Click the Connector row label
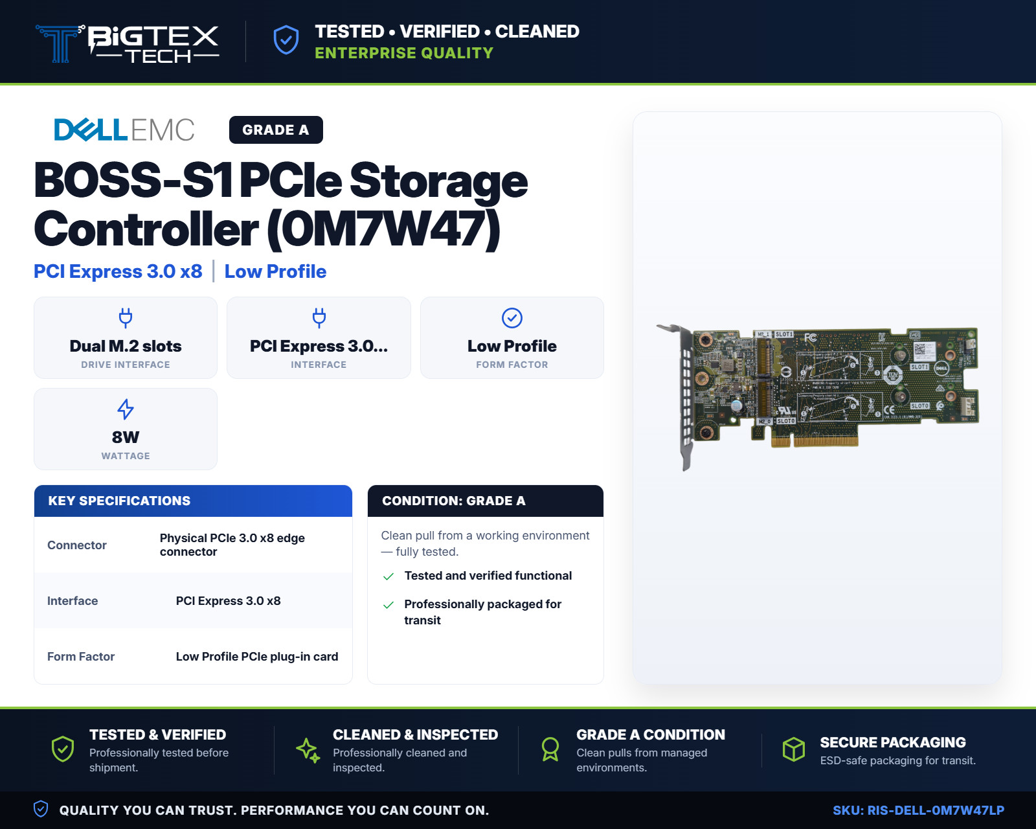This screenshot has height=829, width=1036. pyautogui.click(x=77, y=545)
